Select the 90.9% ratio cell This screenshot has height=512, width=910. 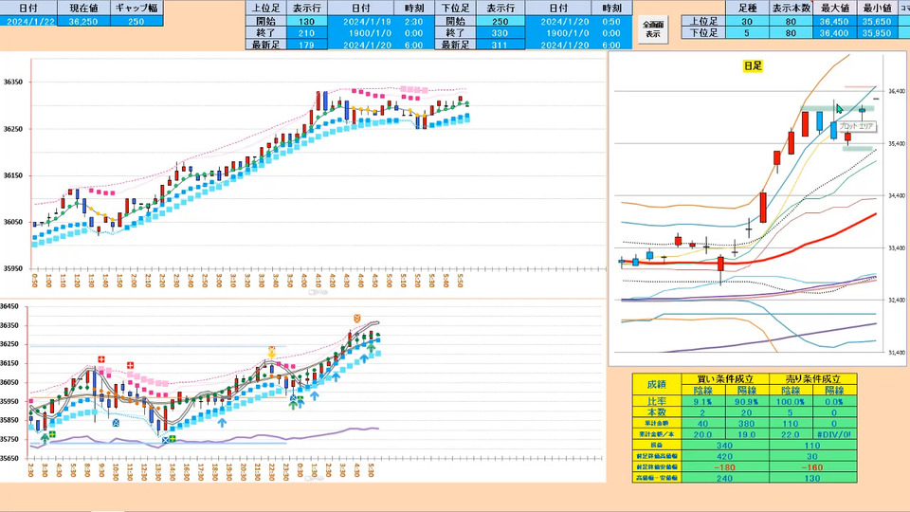746,401
